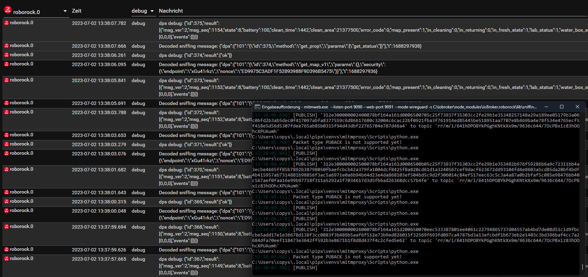Click roborock icon of the 13:38:00.048 row

click(x=6, y=211)
